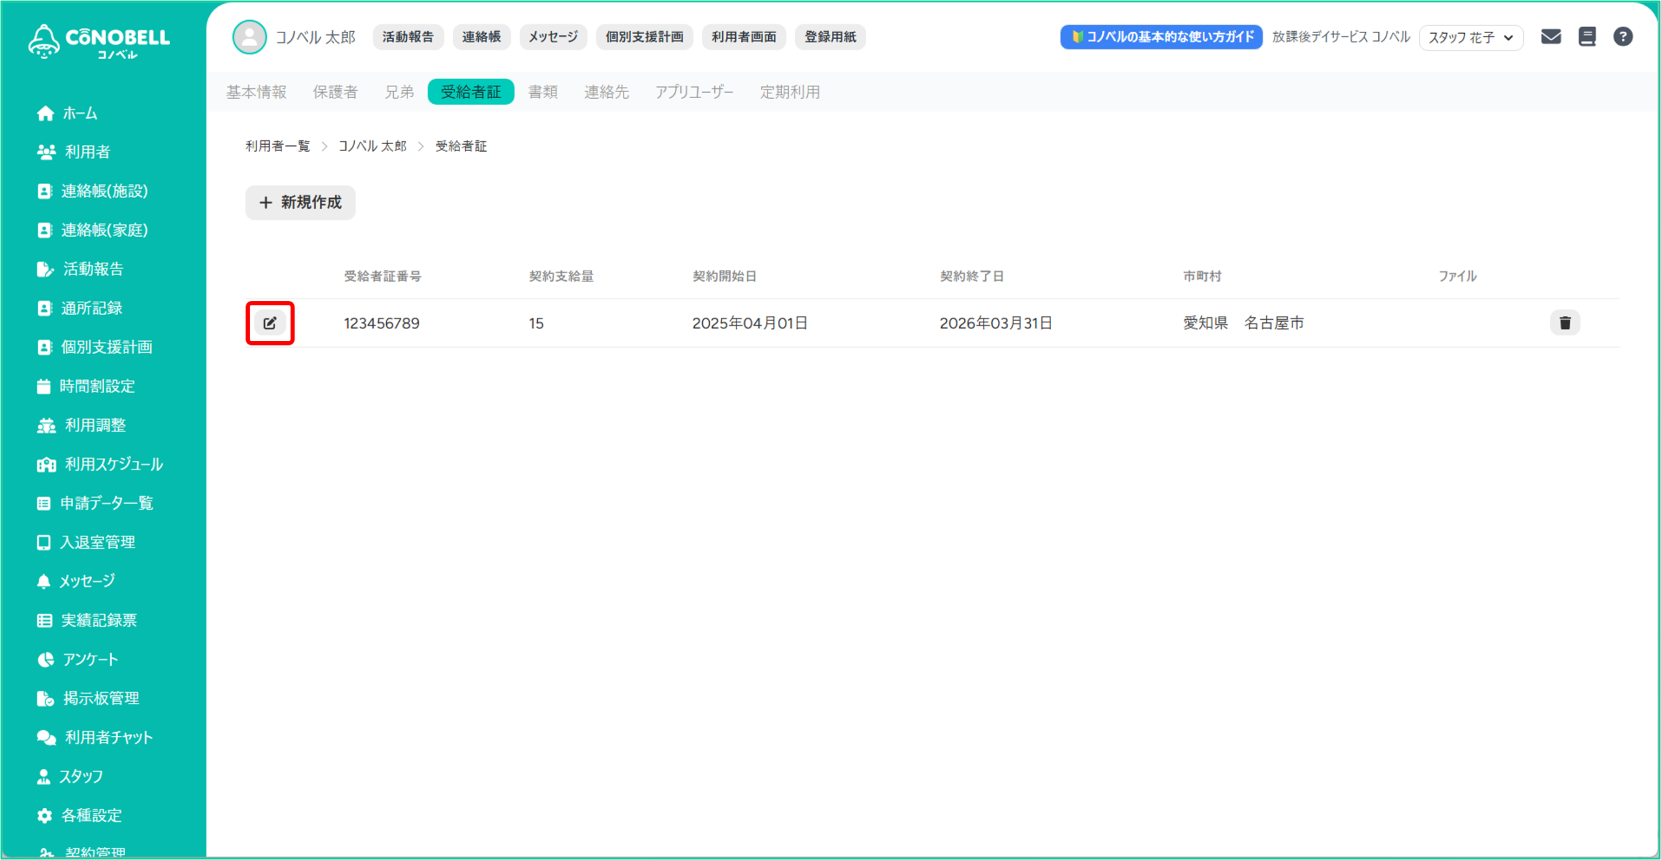Open 利用者チャット in the sidebar
1661x860 pixels.
tap(108, 737)
